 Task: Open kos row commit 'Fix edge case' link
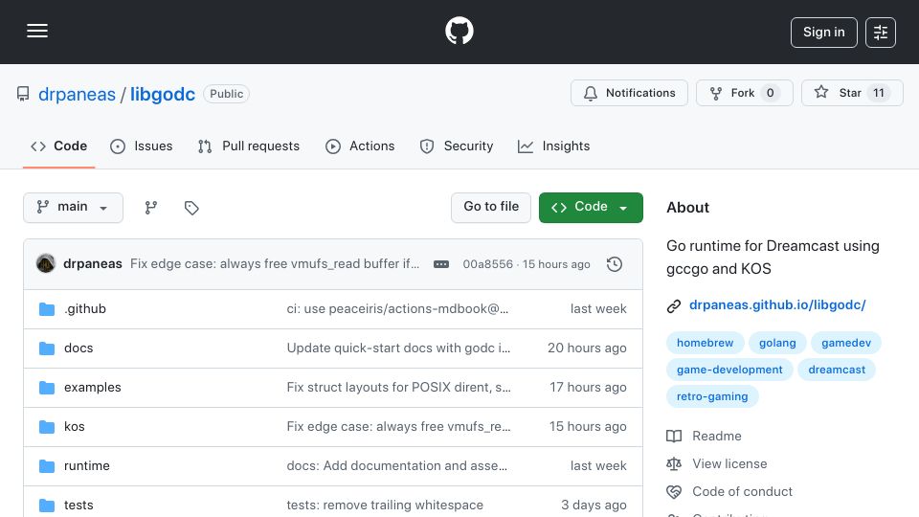(398, 427)
